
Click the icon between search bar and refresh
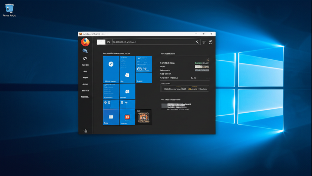(204, 42)
